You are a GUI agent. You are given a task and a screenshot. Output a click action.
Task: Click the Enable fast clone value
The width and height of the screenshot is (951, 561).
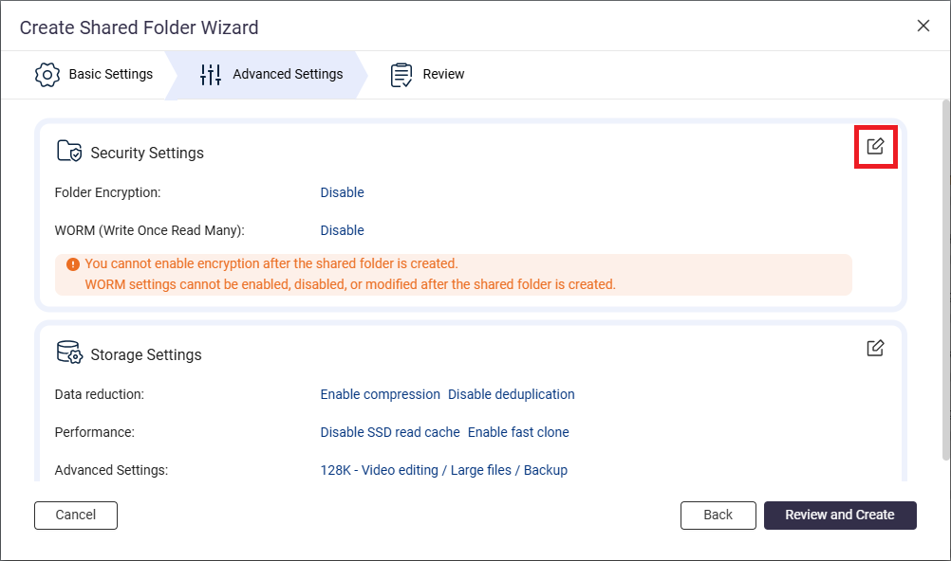(x=518, y=432)
